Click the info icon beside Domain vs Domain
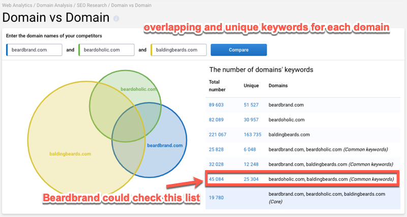Image resolution: width=407 pixels, height=217 pixels. 117,18
